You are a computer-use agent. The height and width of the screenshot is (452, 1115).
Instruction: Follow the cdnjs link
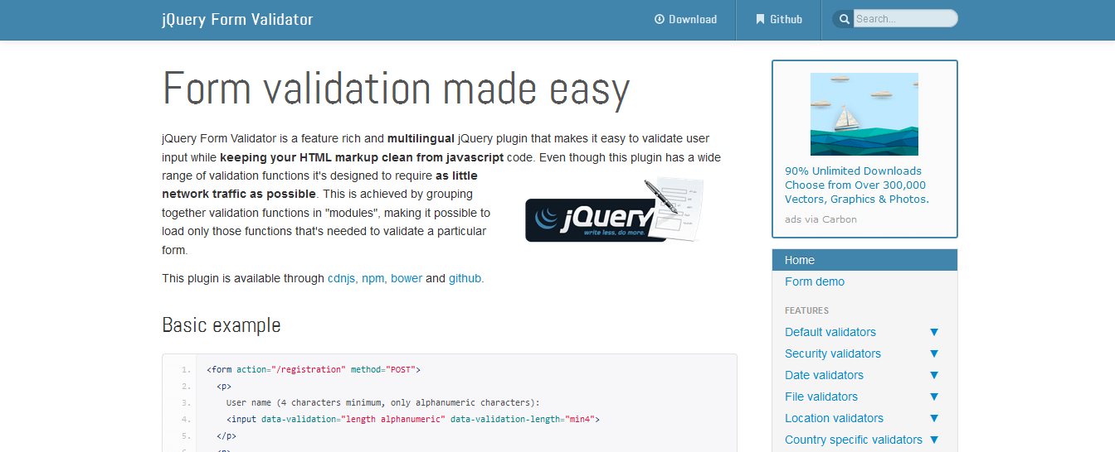[x=341, y=278]
